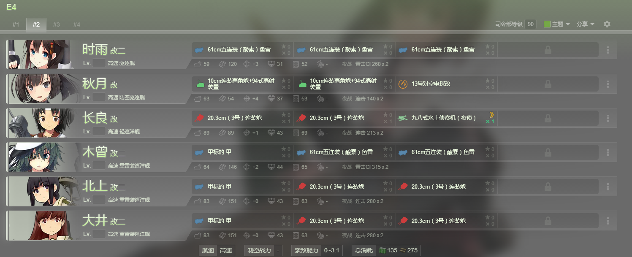The width and height of the screenshot is (632, 257).
Task: Click the Lv. input box for 时雨
Action: [99, 63]
